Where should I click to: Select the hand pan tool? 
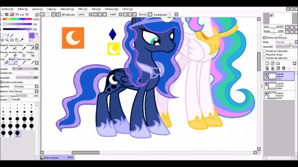click(x=17, y=40)
